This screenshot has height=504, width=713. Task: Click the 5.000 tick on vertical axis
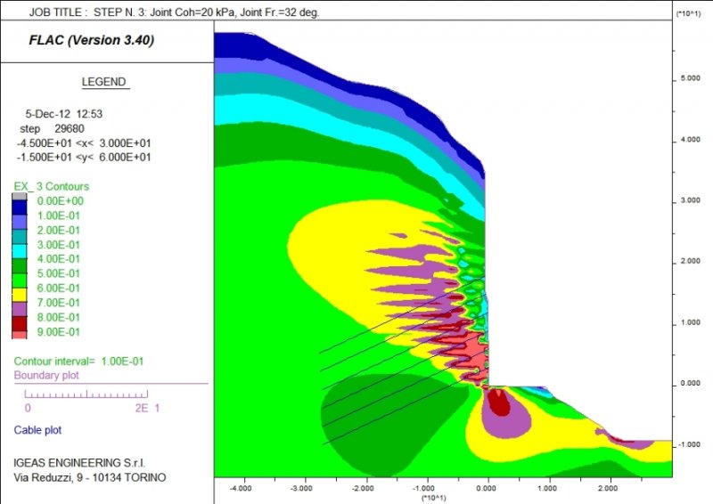(690, 78)
